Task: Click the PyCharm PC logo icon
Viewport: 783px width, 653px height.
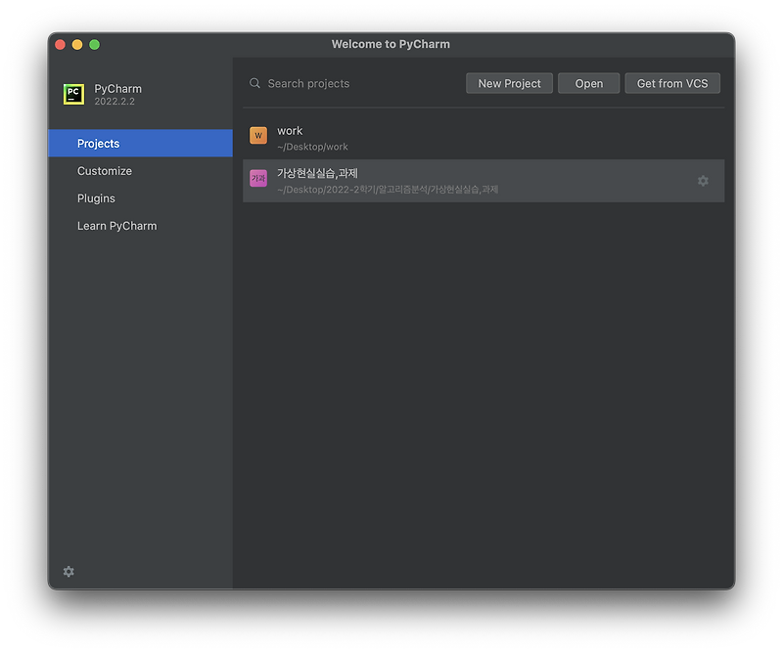Action: 74,94
